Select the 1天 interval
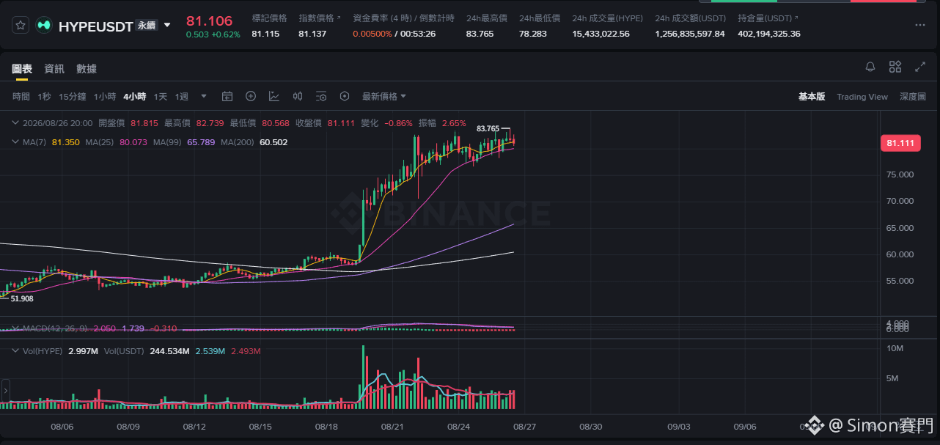 coord(161,97)
